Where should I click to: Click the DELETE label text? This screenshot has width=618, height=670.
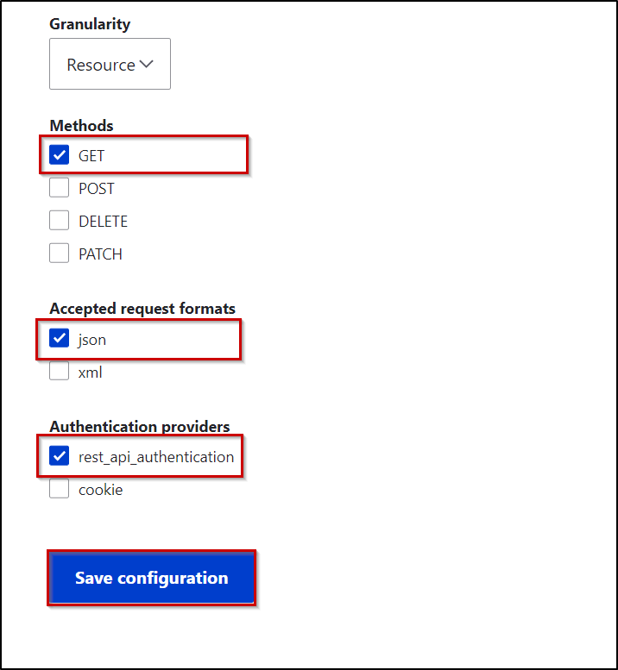103,222
